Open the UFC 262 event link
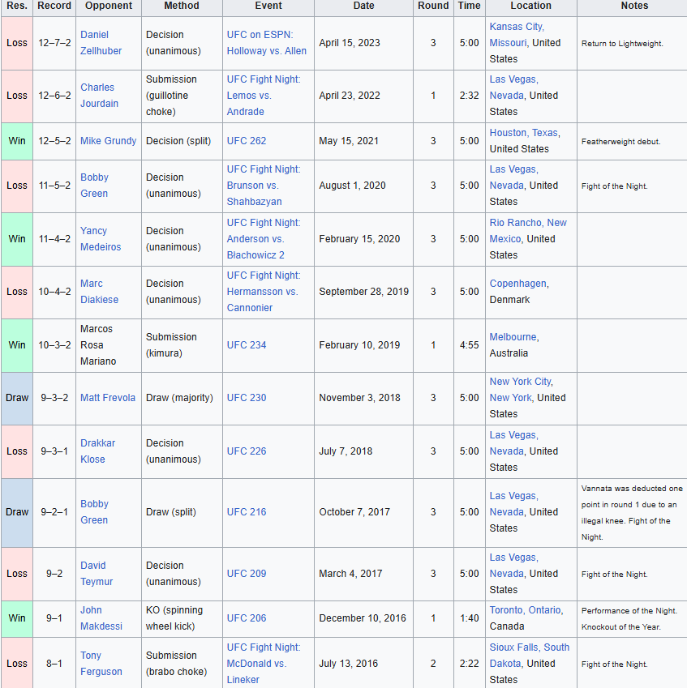Viewport: 687px width, 688px height. 247,141
